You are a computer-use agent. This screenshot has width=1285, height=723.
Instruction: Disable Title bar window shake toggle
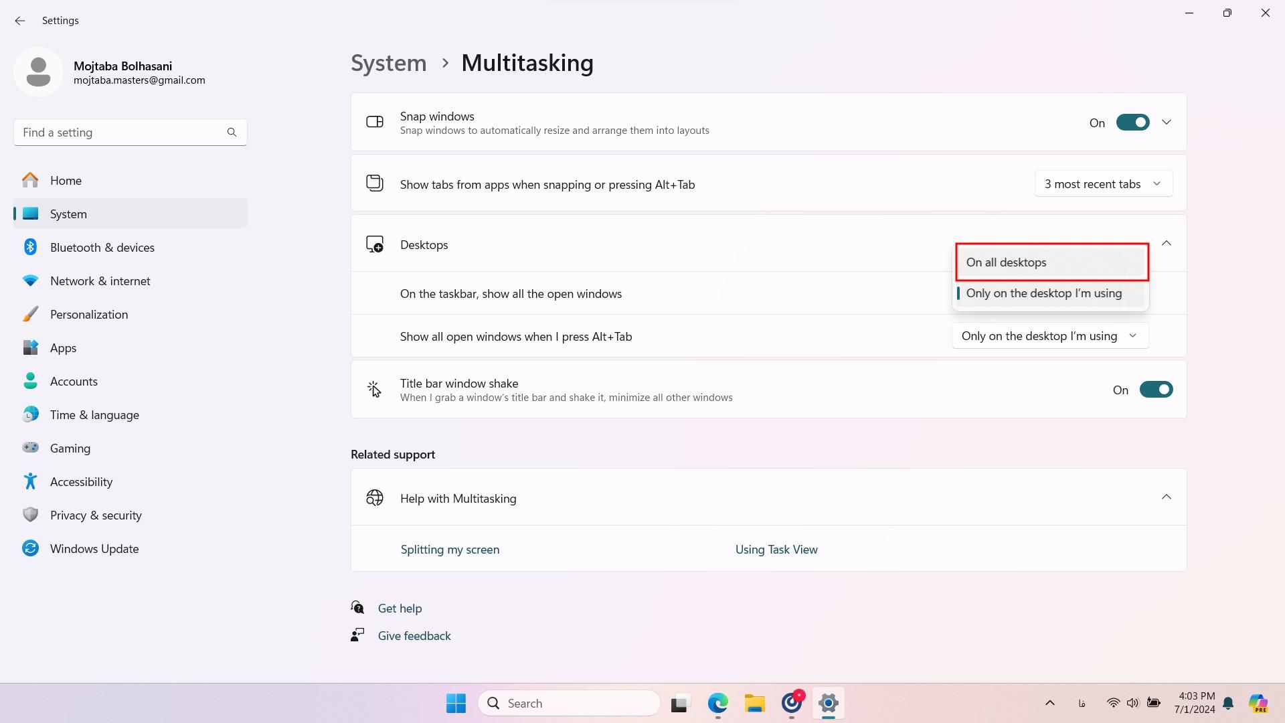tap(1156, 390)
